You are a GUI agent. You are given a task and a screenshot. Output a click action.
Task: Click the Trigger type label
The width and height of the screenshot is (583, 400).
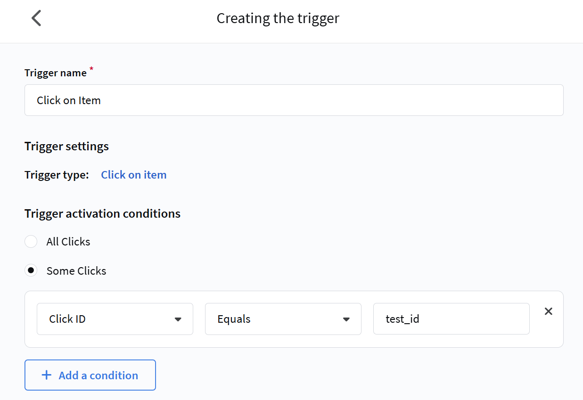[x=57, y=175]
